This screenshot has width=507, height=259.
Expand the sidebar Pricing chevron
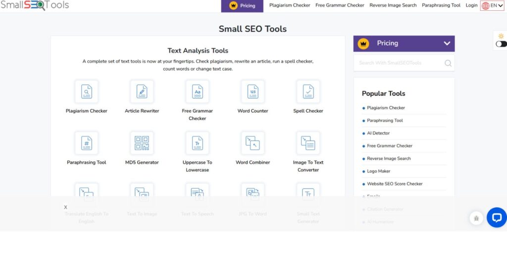(x=447, y=43)
